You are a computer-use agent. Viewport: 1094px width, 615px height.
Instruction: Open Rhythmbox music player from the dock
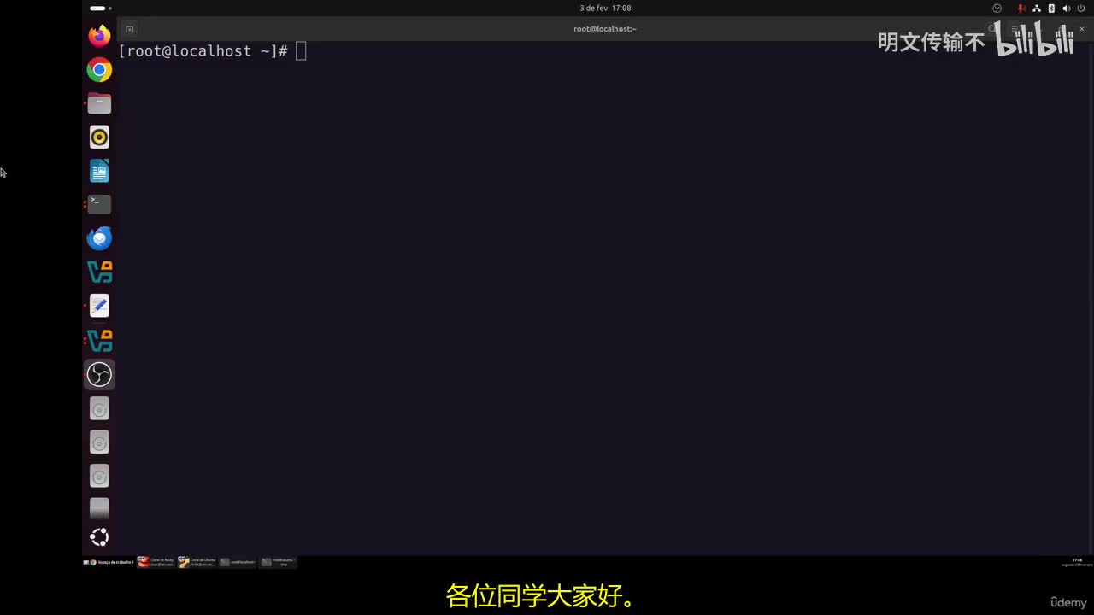click(99, 137)
